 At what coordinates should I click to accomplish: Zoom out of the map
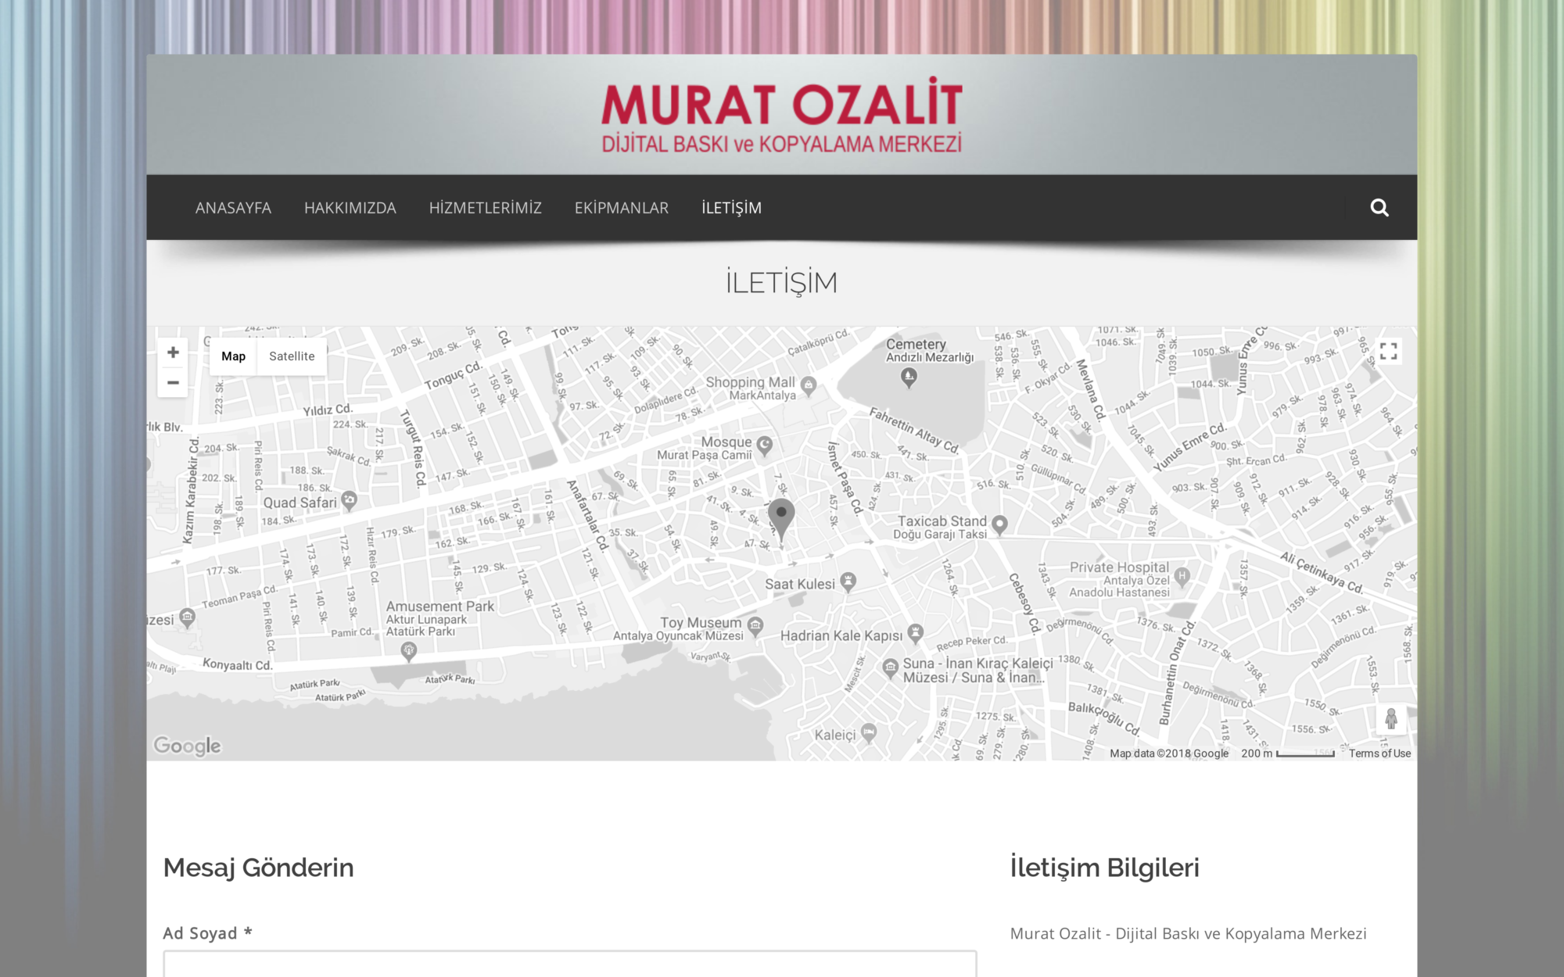coord(173,382)
